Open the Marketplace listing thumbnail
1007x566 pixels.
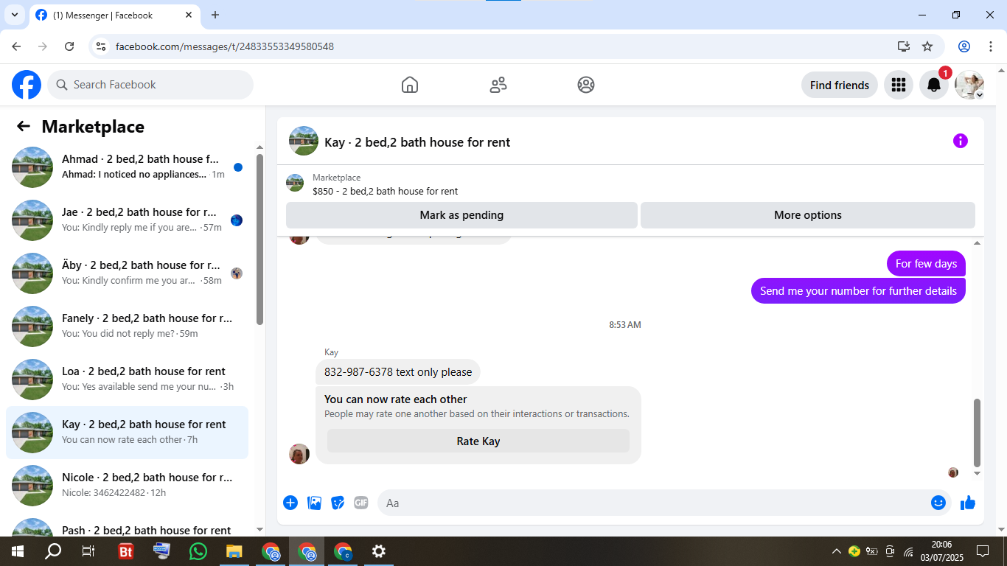[295, 183]
